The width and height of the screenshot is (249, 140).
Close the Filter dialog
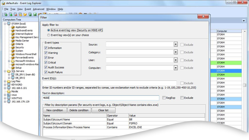point(203,17)
